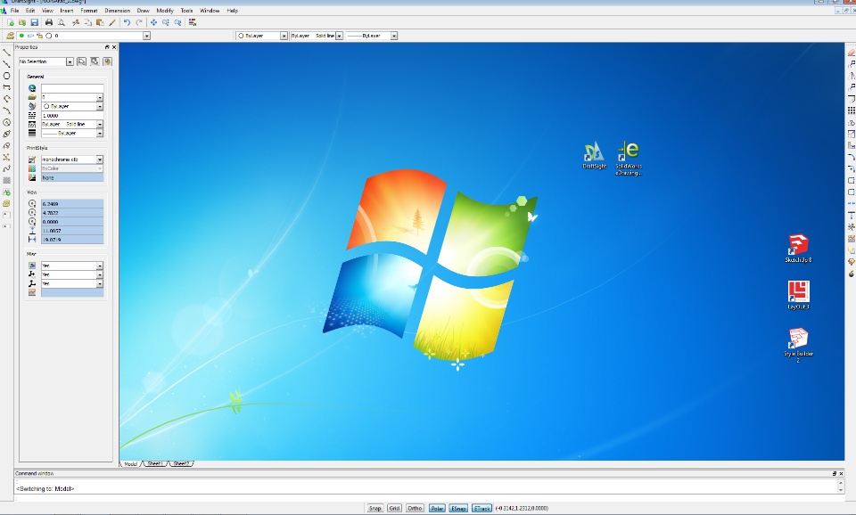Float the Properties panel
Image resolution: width=856 pixels, height=515 pixels.
point(107,47)
